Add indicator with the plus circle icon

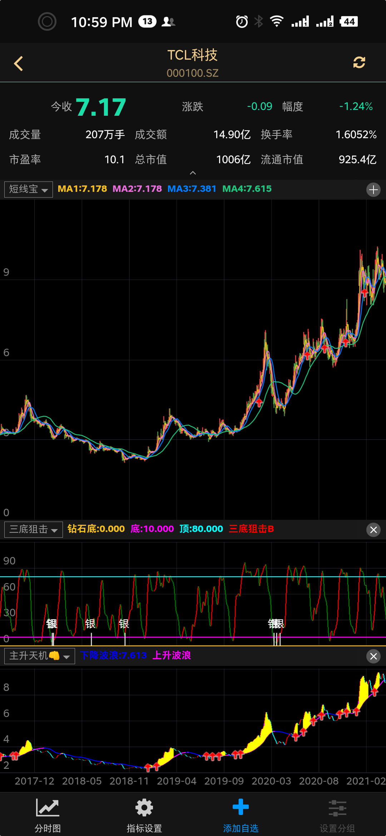click(373, 190)
